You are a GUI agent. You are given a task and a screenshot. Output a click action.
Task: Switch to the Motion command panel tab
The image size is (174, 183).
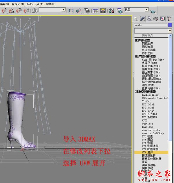pyautogui.click(x=156, y=19)
